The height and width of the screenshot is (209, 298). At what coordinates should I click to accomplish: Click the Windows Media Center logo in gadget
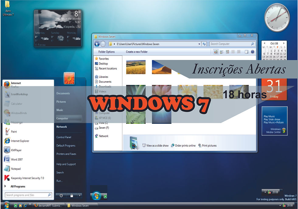(283, 131)
